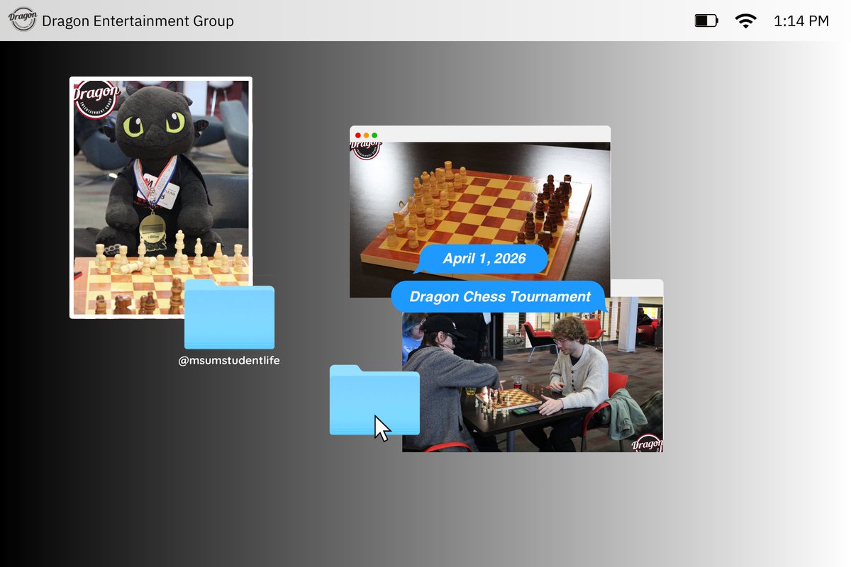Click the @msumstudentlife handle
The width and height of the screenshot is (851, 567).
pyautogui.click(x=229, y=361)
